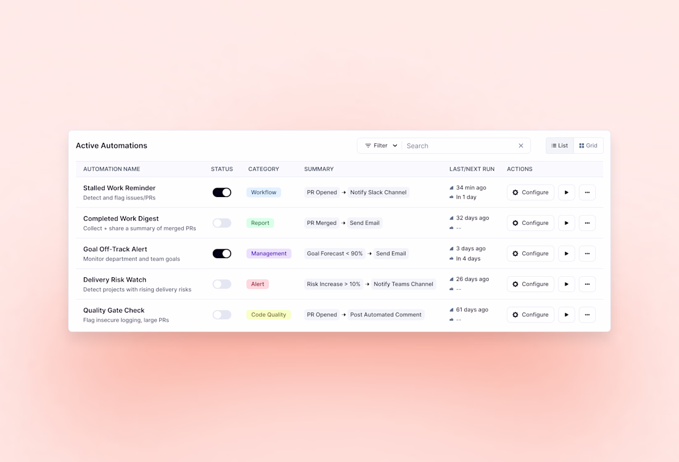Click the Status column header

(222, 169)
